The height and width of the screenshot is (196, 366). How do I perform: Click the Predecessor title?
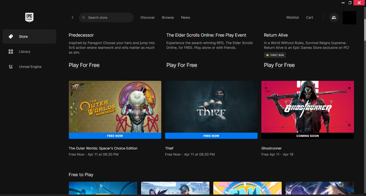[x=81, y=35]
